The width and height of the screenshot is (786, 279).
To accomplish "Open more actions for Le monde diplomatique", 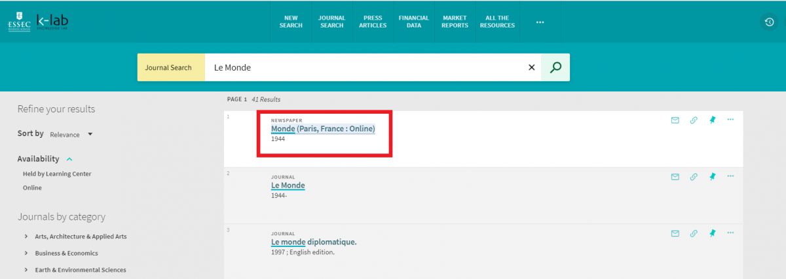I will (730, 233).
